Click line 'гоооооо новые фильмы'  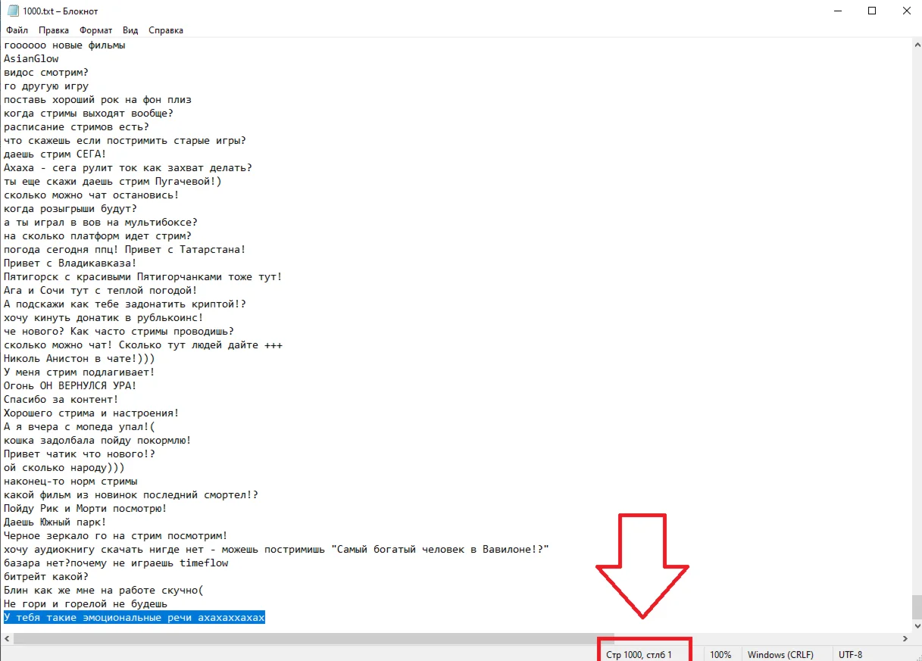click(64, 45)
